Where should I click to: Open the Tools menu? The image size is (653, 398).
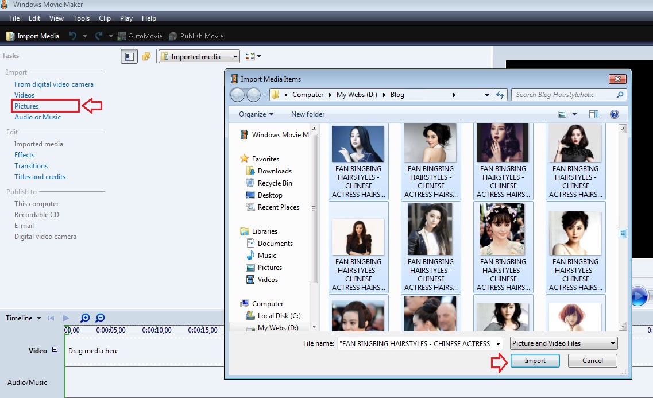coord(81,18)
